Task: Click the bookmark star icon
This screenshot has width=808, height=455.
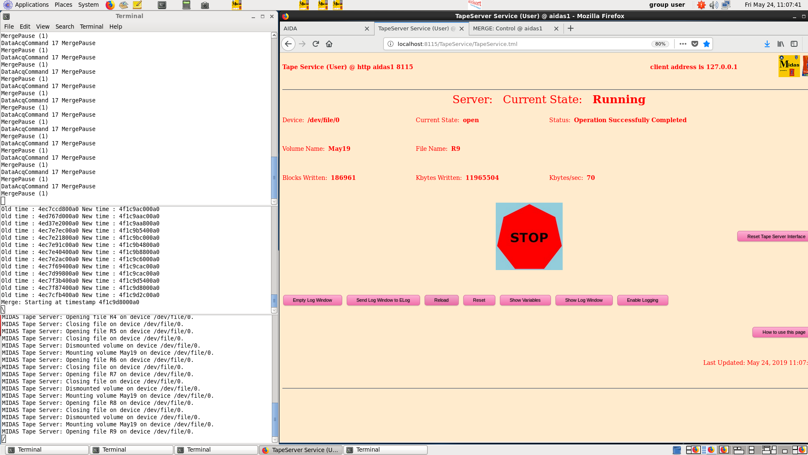Action: coord(707,44)
